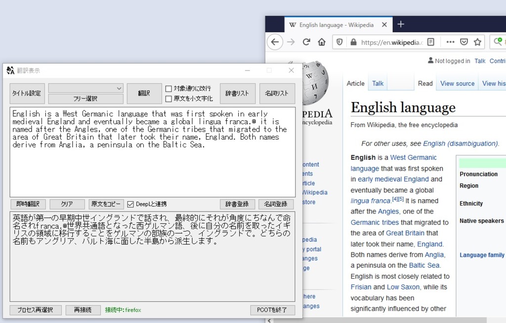The height and width of the screenshot is (323, 506).
Task: Click 名詞登録 noun register button
Action: [x=276, y=204]
